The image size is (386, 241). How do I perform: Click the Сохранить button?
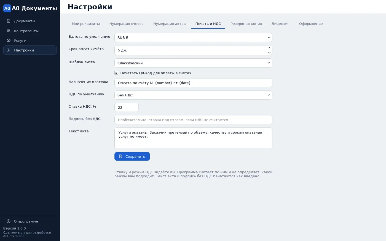(132, 156)
